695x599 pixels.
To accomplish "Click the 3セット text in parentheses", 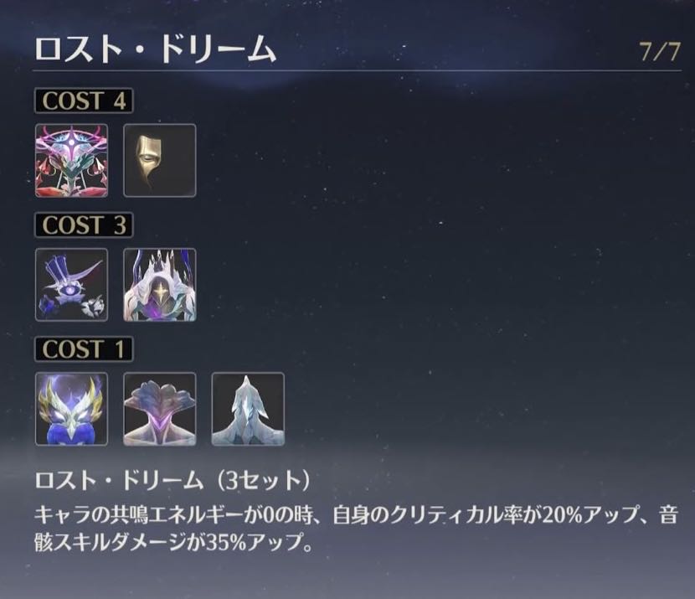I will tap(263, 480).
